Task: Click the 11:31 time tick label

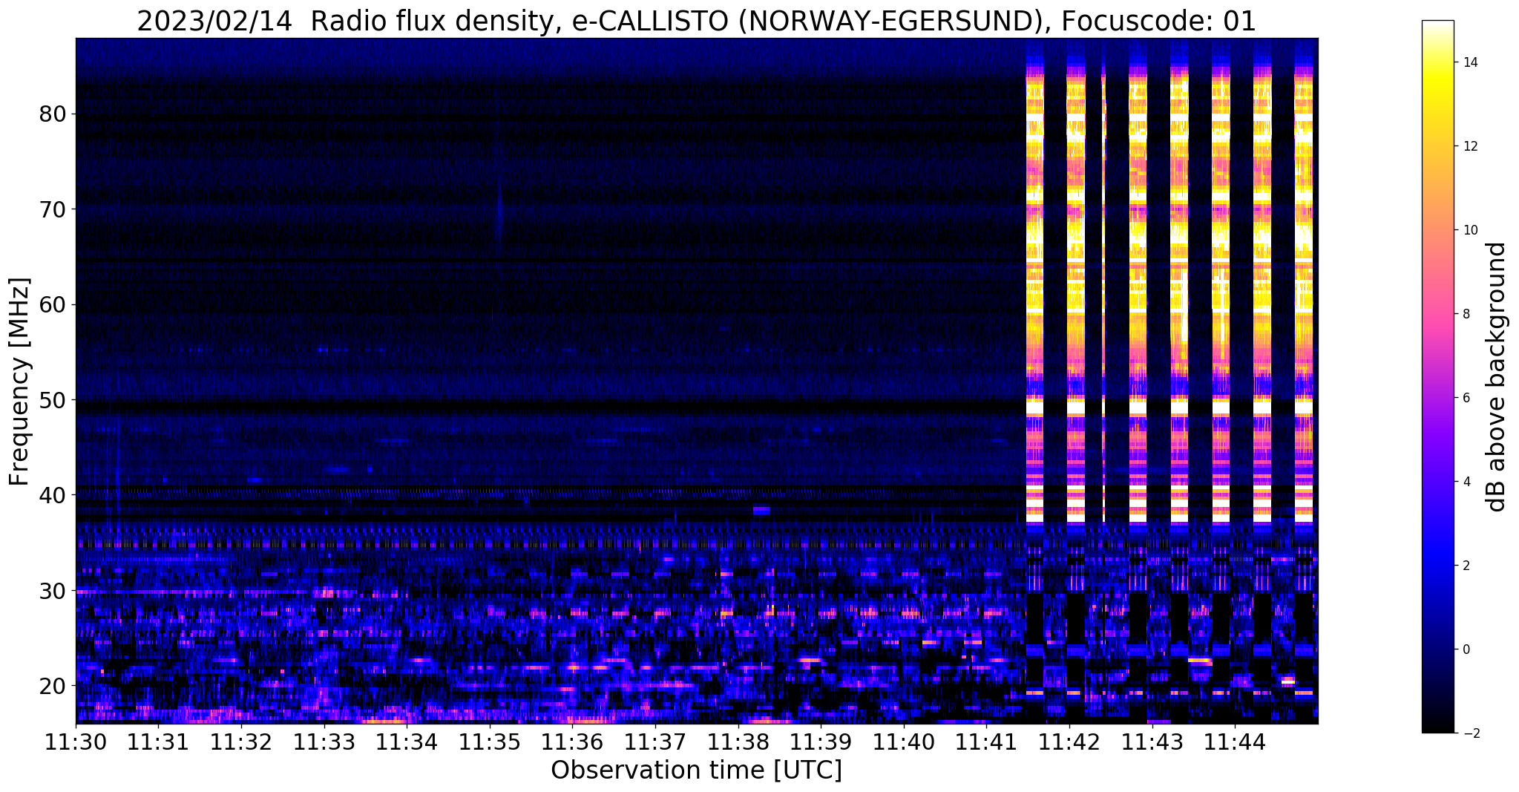Action: pos(158,742)
